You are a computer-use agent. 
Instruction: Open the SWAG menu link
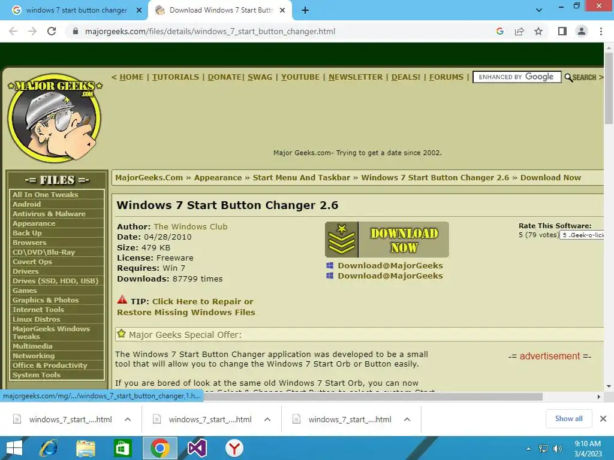(260, 77)
